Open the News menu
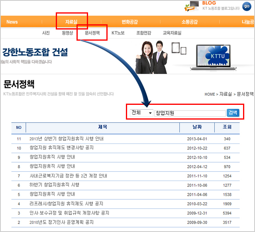Screen dimensions: 255x232 point(12,22)
